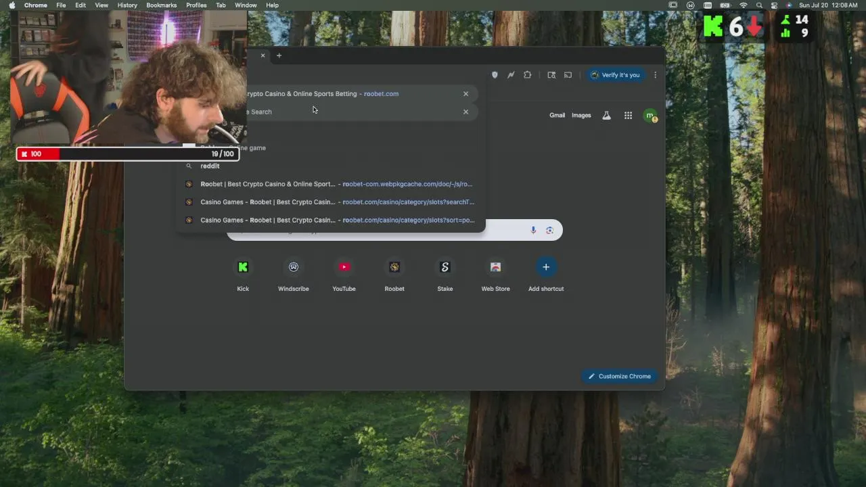Click the Add shortcut plus button

(x=546, y=267)
